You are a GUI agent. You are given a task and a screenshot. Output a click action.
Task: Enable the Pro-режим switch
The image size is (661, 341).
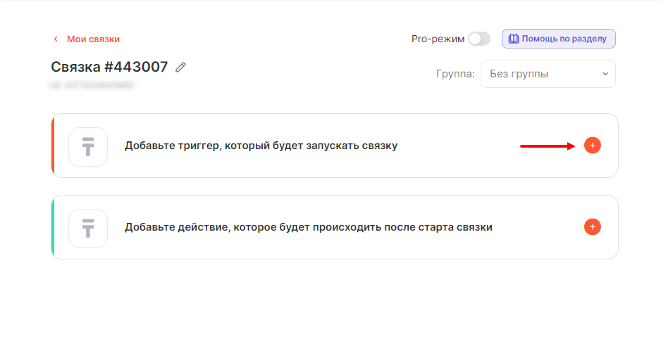pyautogui.click(x=479, y=39)
